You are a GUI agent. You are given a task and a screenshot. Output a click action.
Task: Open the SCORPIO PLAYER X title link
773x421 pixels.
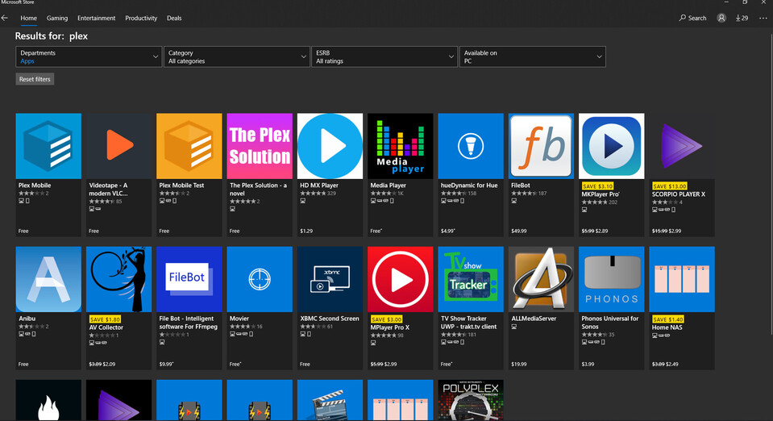tap(679, 194)
